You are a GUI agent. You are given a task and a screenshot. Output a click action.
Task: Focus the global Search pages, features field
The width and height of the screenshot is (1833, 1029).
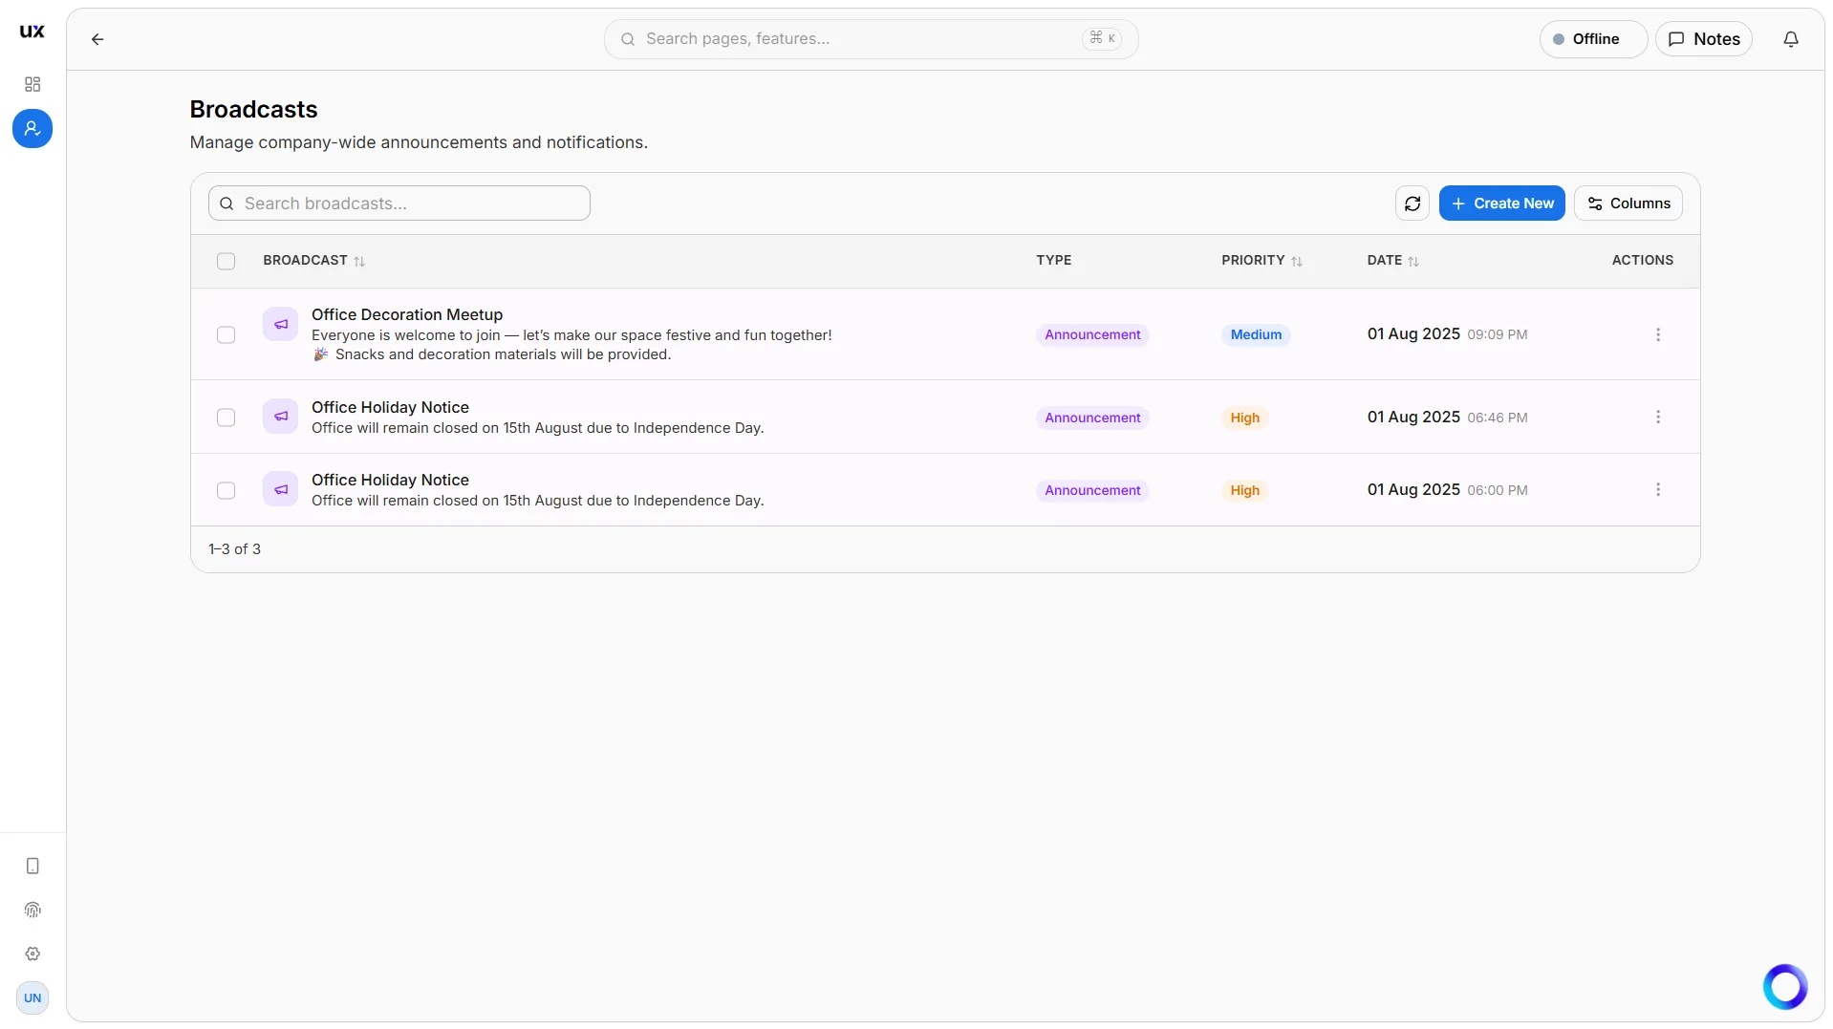coord(871,39)
